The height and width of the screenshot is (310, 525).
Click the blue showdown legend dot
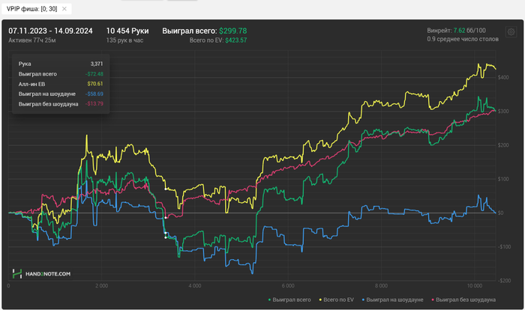(363, 300)
